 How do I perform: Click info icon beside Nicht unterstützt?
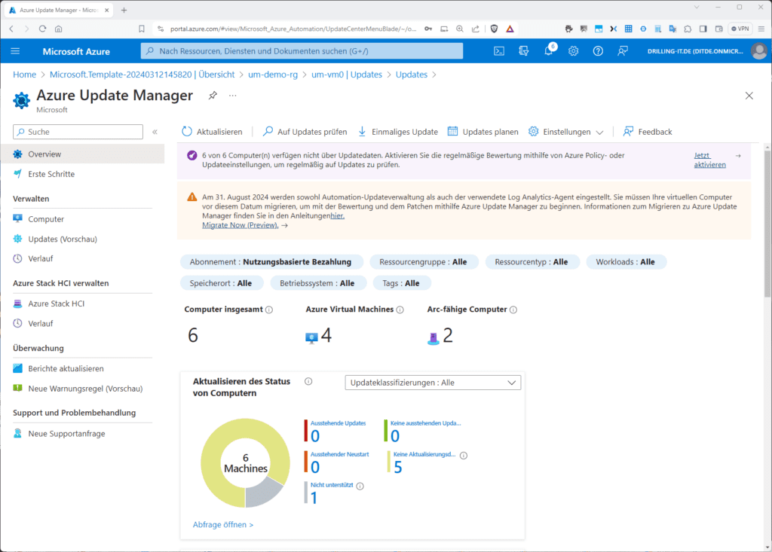point(360,486)
